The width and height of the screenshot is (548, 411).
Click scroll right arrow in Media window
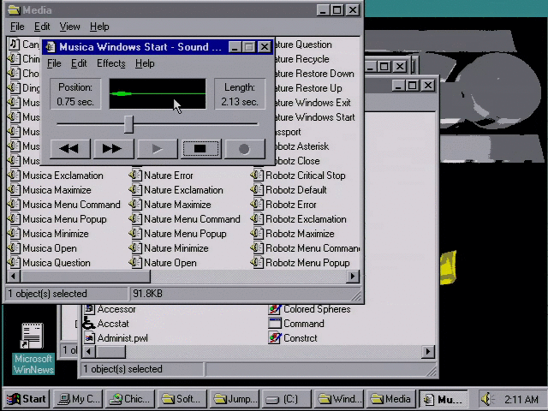(x=353, y=276)
